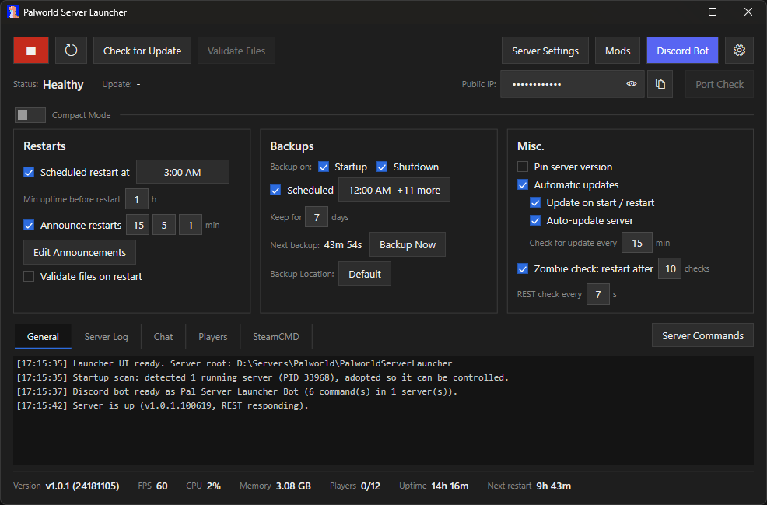Click the CPU '2%' value
This screenshot has height=505, width=767.
[x=214, y=486]
